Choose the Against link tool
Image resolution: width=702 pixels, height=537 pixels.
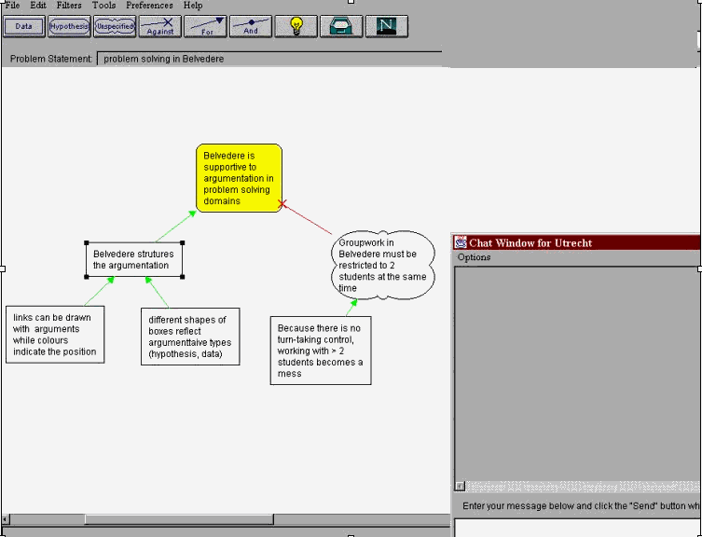click(x=160, y=26)
